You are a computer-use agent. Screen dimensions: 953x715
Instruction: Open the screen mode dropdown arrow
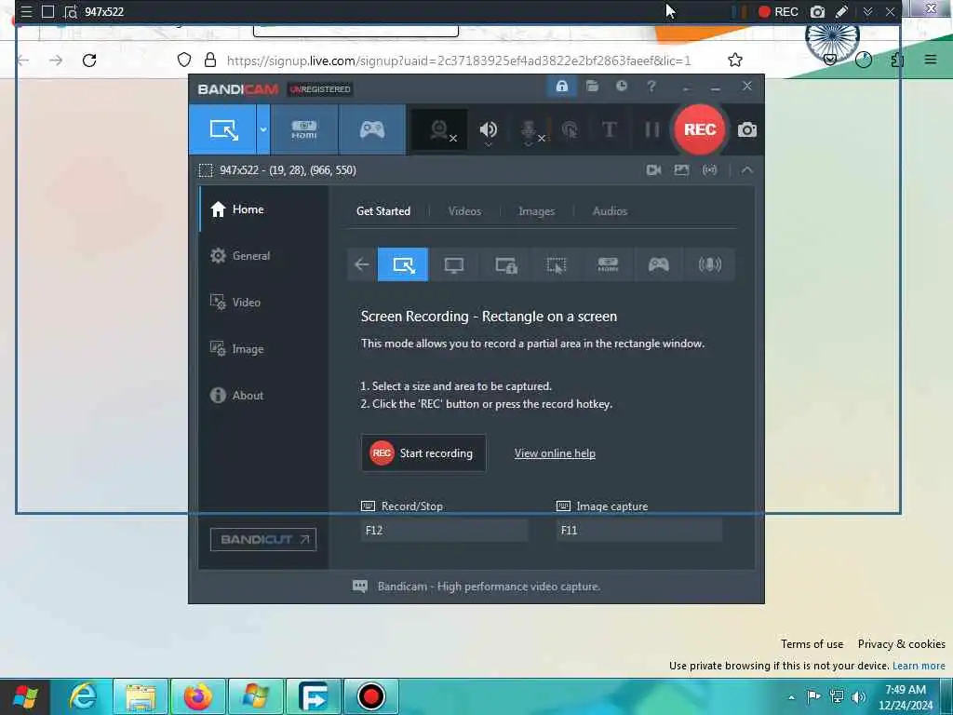pos(263,129)
